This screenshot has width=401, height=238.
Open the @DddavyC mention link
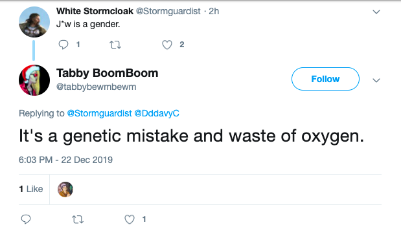(x=157, y=113)
